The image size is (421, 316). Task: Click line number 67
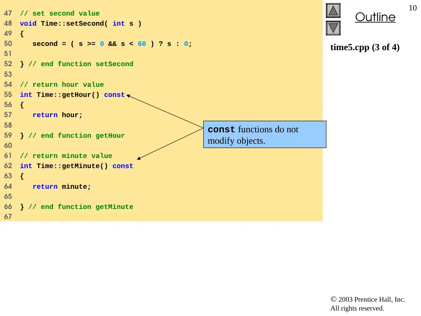point(8,217)
